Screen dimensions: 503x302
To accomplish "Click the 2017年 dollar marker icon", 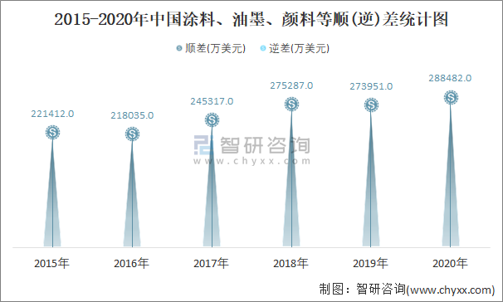I will click(x=212, y=120).
